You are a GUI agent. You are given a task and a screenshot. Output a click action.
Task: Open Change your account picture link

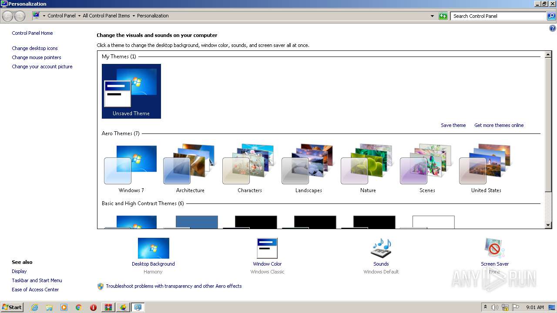point(42,67)
